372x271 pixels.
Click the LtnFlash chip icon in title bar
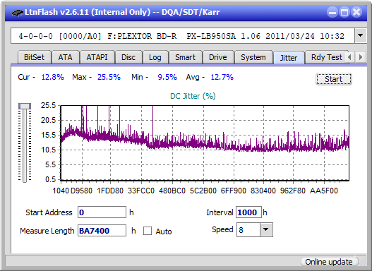coord(18,12)
